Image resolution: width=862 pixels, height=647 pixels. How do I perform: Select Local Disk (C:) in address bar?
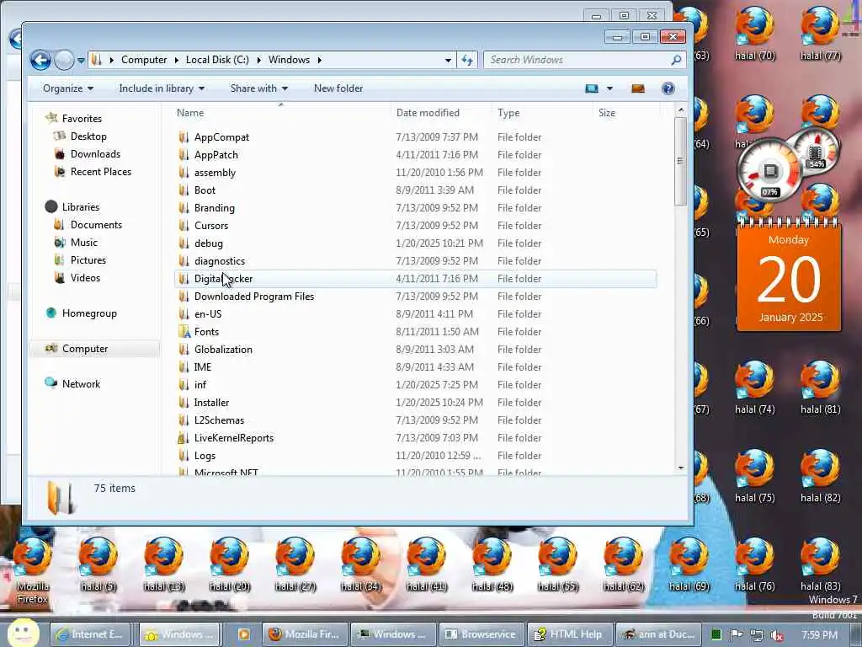(217, 60)
